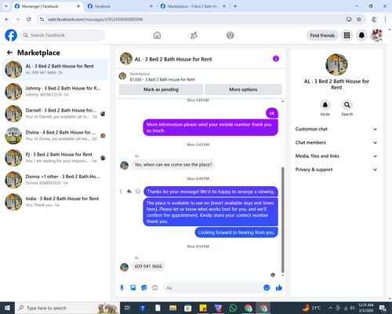Send a thumbs up like
Image resolution: width=392 pixels, height=314 pixels.
(x=279, y=288)
